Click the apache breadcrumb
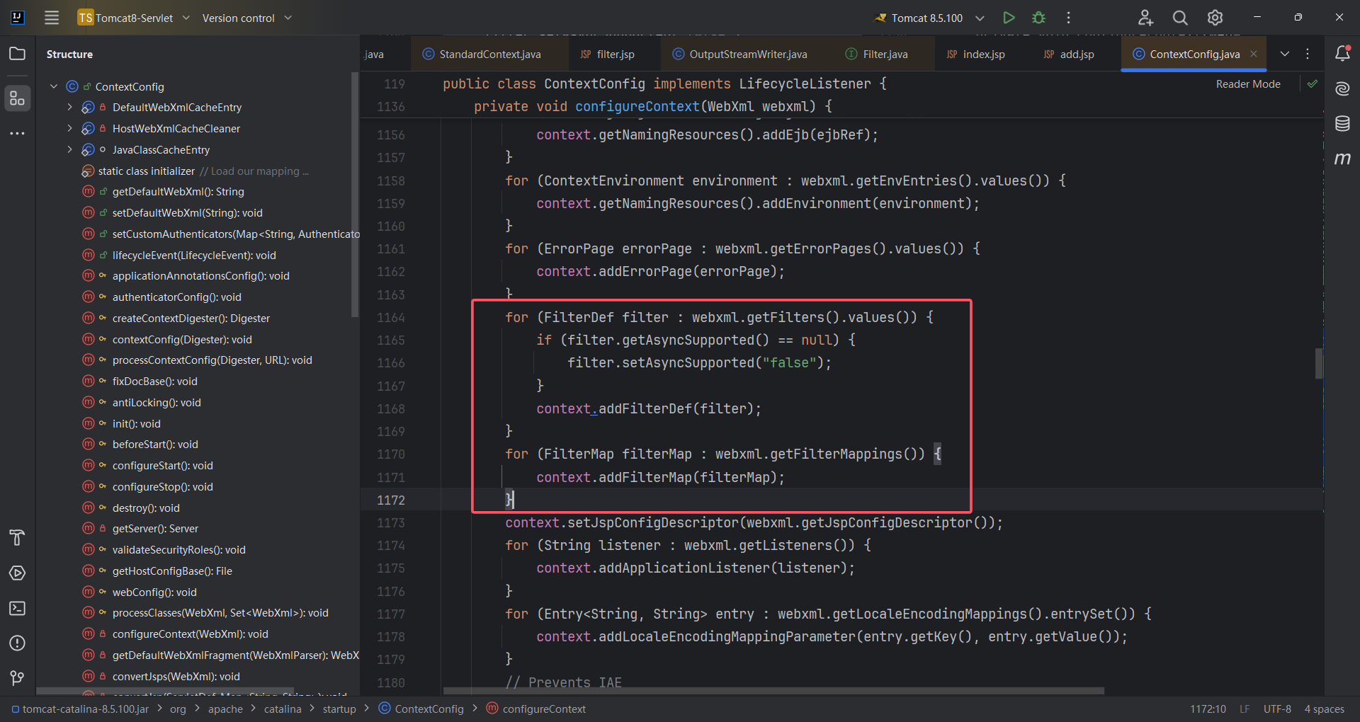Screen dimensions: 1360x722 tap(225, 709)
